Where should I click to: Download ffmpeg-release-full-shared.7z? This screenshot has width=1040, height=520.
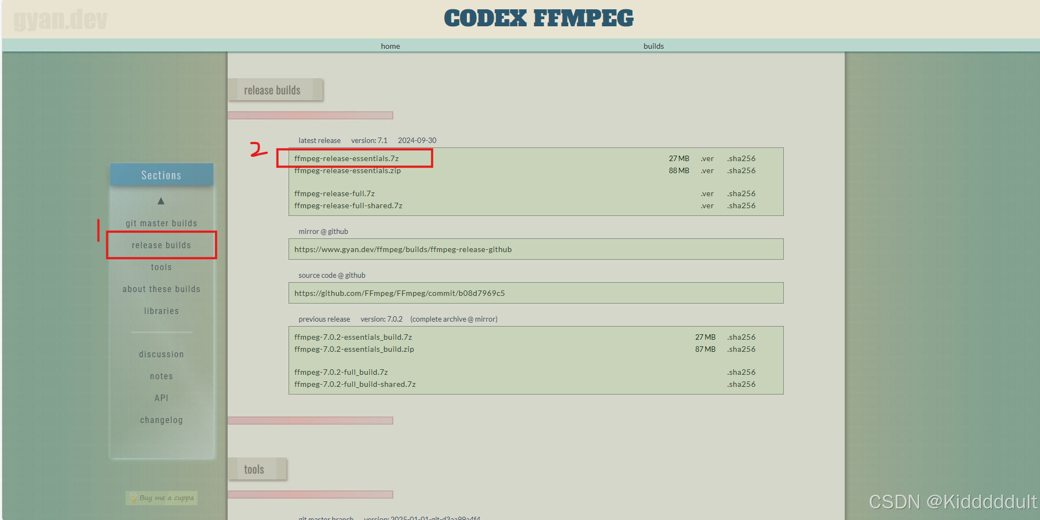coord(348,205)
